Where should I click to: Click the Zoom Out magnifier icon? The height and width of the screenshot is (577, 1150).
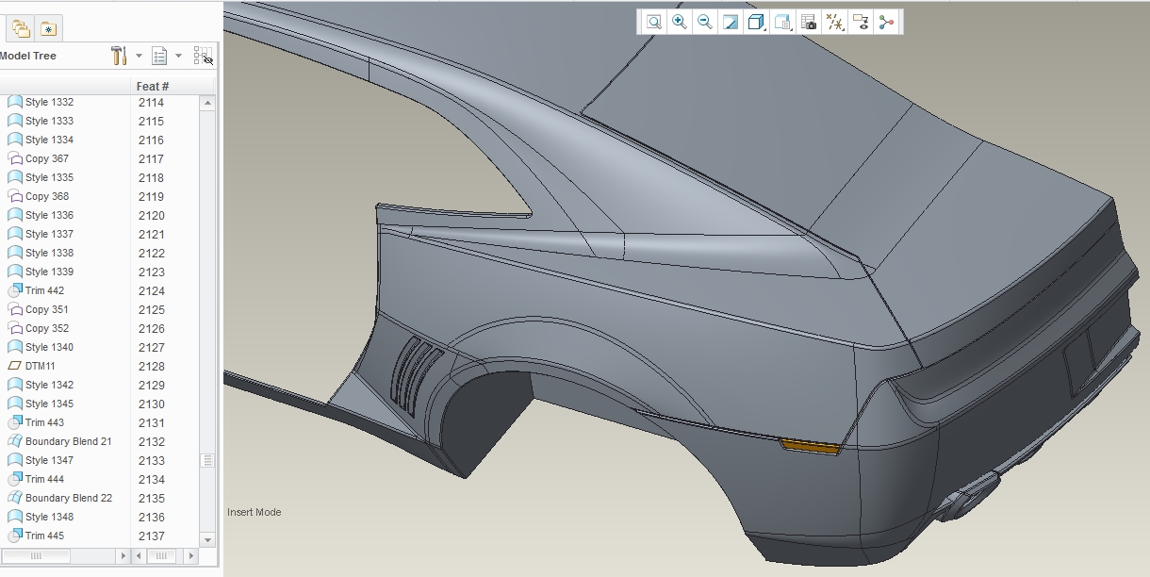tap(704, 22)
